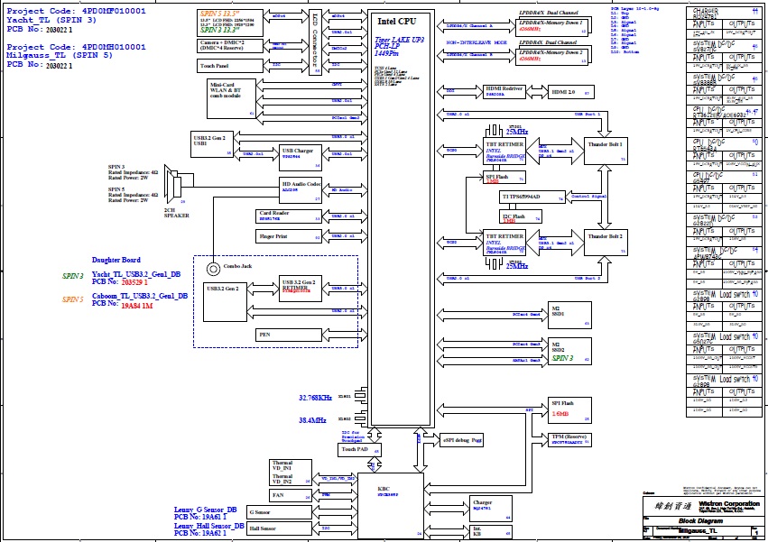Select the Intel CPU block title
The width and height of the screenshot is (768, 542).
coord(397,21)
